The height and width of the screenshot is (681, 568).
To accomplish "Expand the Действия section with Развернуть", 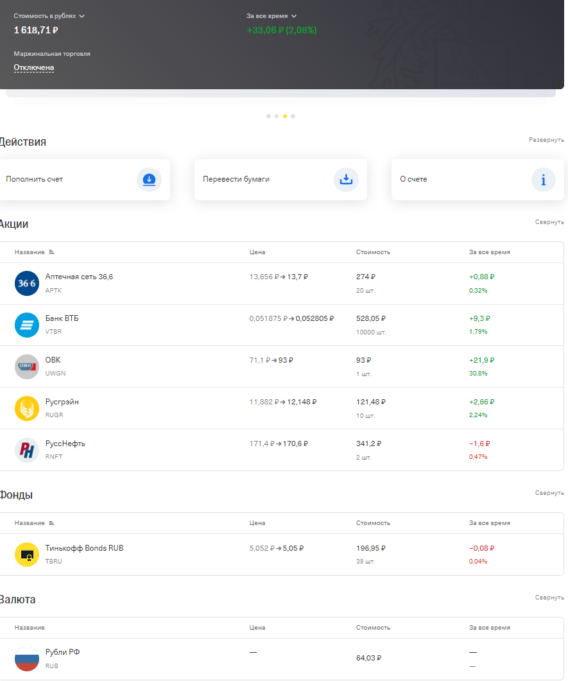I will pyautogui.click(x=546, y=140).
